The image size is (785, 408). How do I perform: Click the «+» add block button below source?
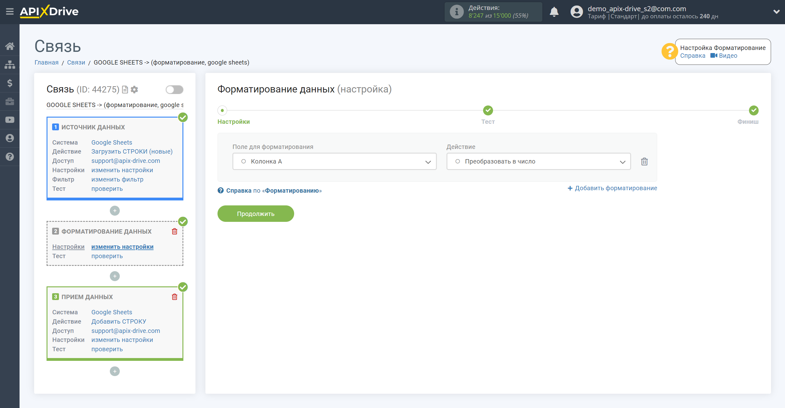point(115,210)
